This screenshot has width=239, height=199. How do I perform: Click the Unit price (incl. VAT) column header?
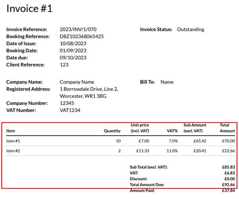[140, 128]
